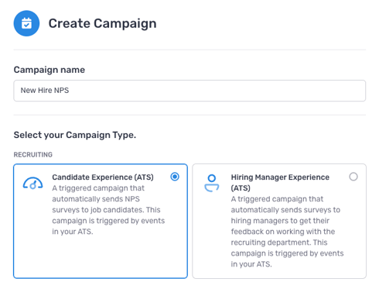Image resolution: width=379 pixels, height=282 pixels.
Task: Select the Candidate Experience (ATS) radio button
Action: [x=175, y=177]
